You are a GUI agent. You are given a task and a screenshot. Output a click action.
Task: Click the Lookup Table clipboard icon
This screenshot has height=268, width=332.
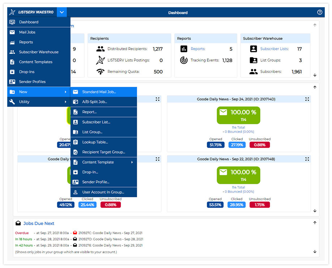[75, 142]
